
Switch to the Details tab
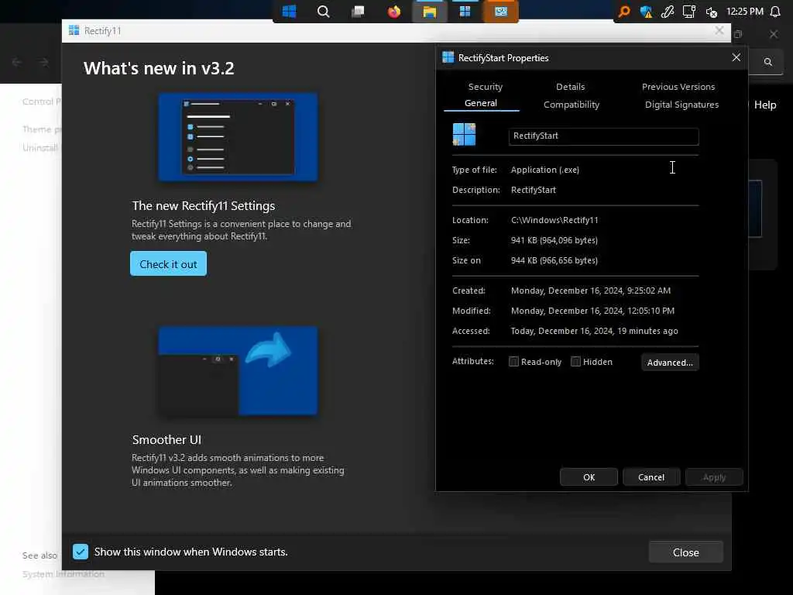point(571,87)
